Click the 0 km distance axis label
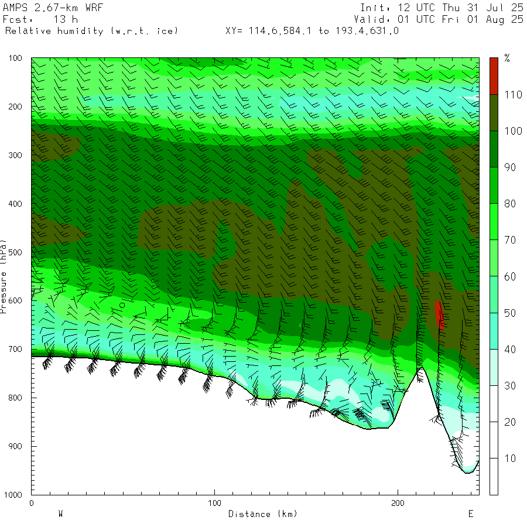The width and height of the screenshot is (527, 527). pos(32,503)
